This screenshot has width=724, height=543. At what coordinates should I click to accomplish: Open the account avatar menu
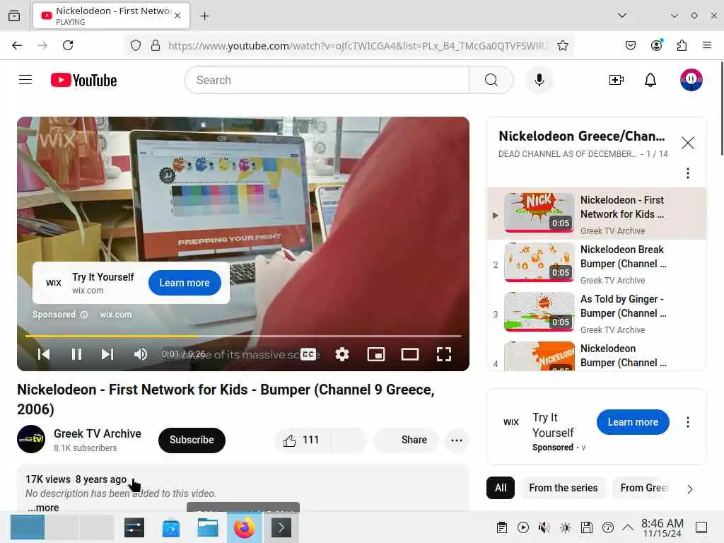tap(691, 80)
